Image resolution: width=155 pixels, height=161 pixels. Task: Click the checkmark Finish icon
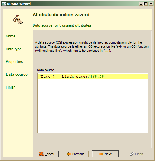point(132,154)
